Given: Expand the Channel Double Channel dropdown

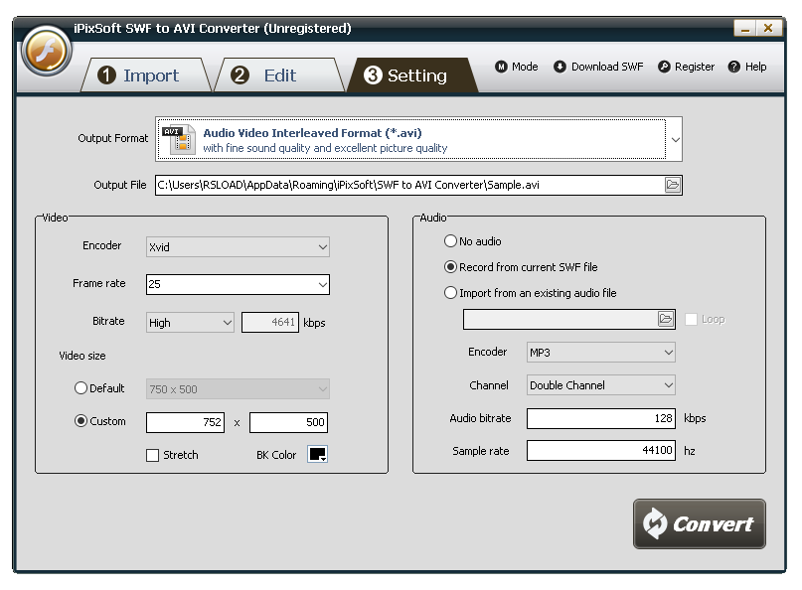Looking at the screenshot, I should (x=601, y=385).
